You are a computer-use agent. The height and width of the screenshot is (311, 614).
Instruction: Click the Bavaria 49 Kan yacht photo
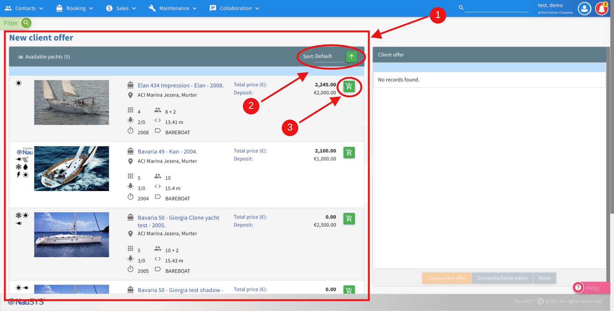71,169
